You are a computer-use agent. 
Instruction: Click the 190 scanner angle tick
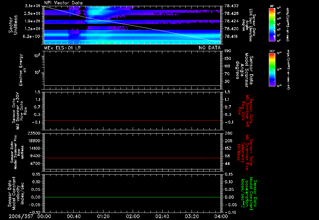(228, 51)
